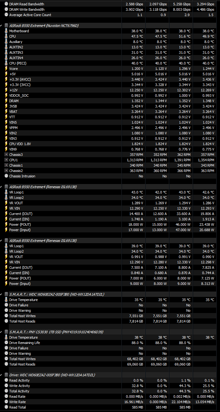Click the 8.003 Gbps bandwidth value

coord(182,9)
